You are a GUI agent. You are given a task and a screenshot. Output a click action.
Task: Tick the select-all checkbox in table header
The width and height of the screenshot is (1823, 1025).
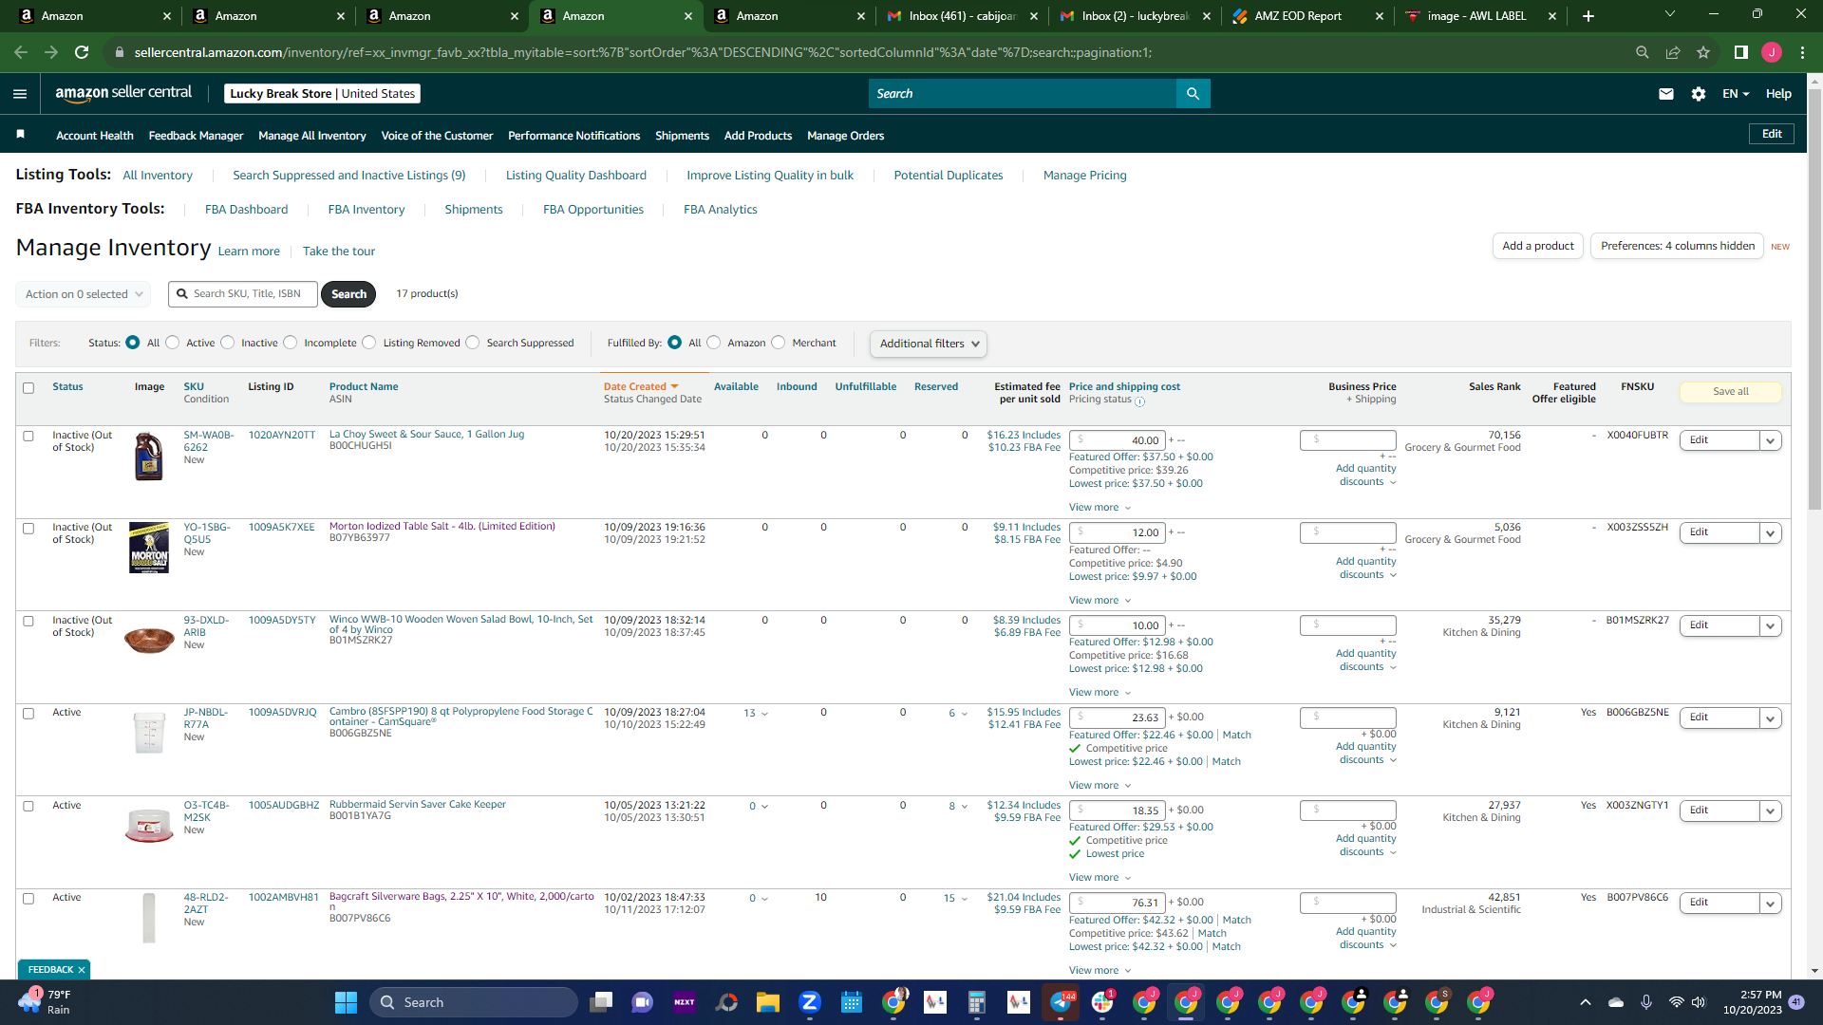click(28, 388)
